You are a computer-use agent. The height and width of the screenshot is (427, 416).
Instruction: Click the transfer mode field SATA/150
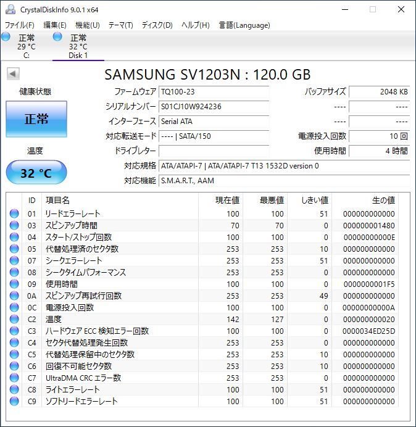click(x=214, y=136)
